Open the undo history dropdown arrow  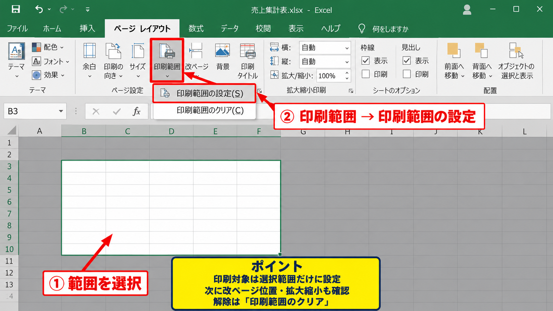pyautogui.click(x=49, y=9)
